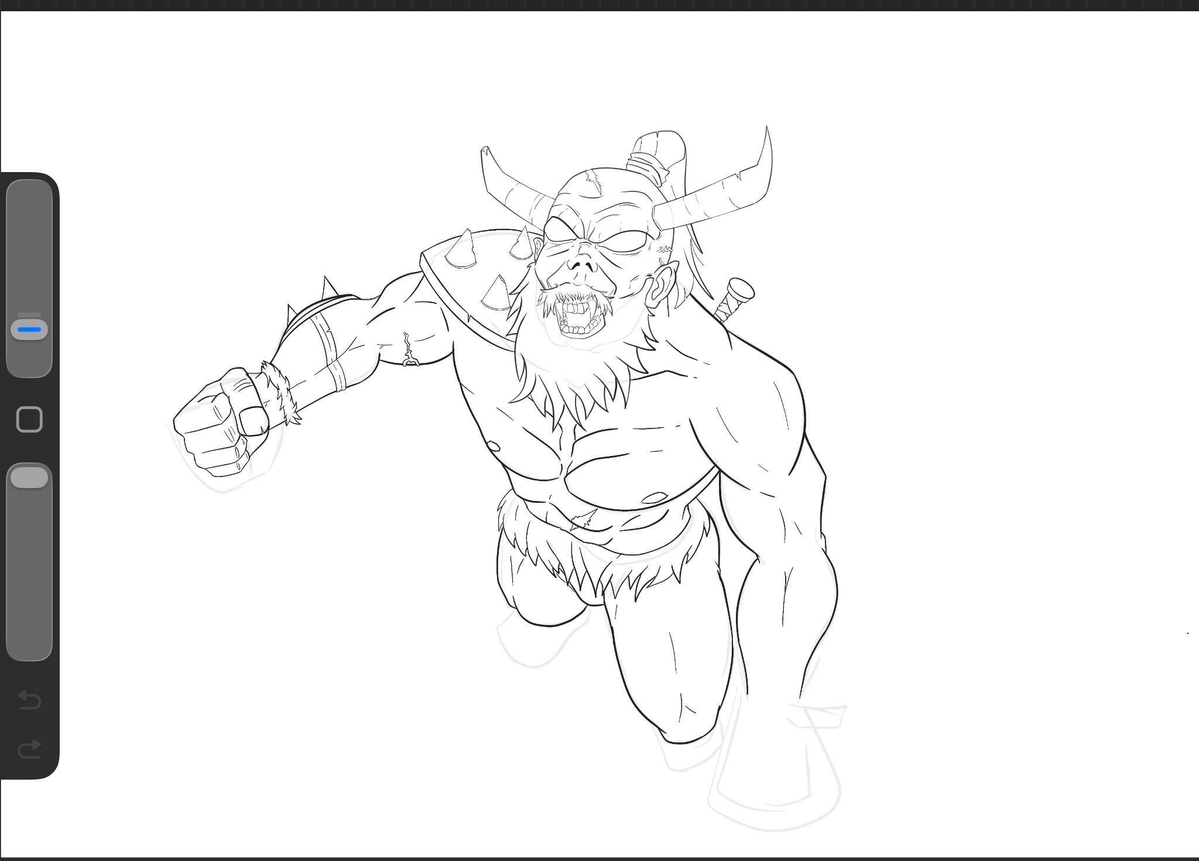Click the opacity slider handle

29,477
